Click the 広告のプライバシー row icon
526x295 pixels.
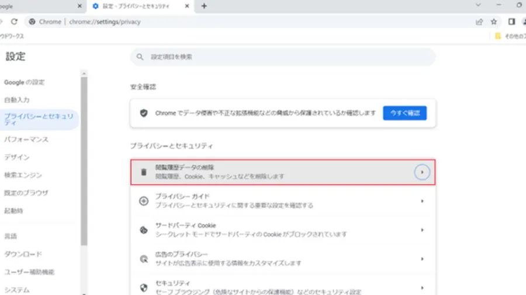coord(144,259)
